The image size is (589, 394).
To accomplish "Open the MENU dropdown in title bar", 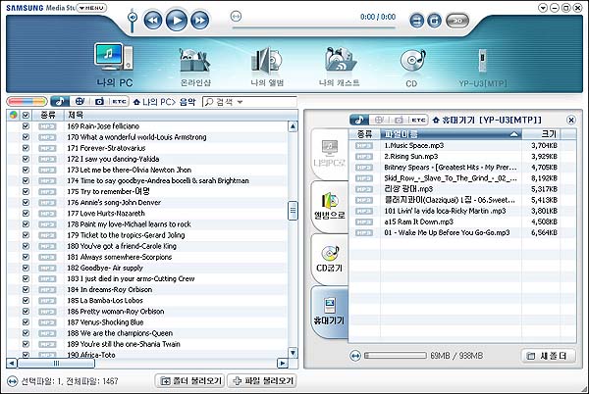I will pos(91,8).
